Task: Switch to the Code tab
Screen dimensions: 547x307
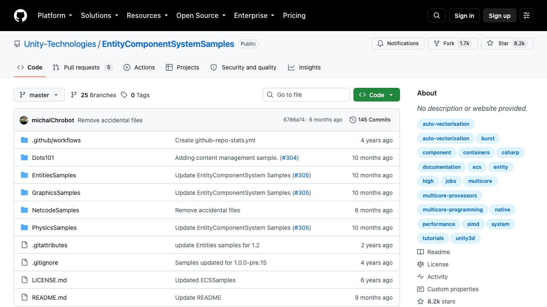Action: (x=30, y=67)
